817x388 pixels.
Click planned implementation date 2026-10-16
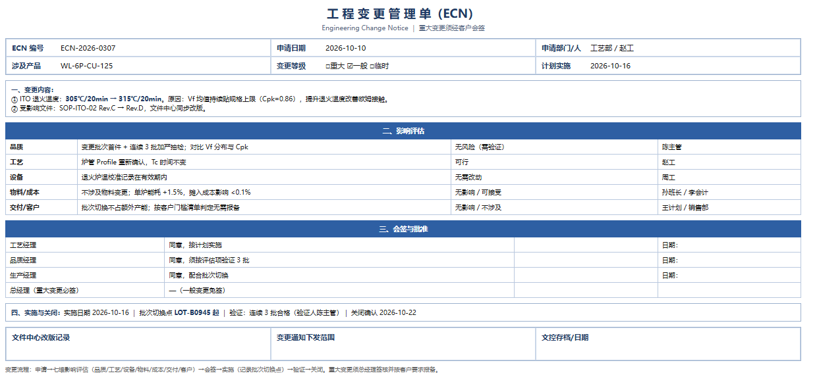coord(610,66)
